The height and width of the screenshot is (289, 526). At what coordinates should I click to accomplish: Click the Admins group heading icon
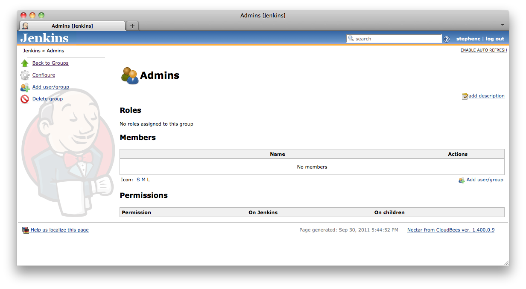pyautogui.click(x=130, y=76)
